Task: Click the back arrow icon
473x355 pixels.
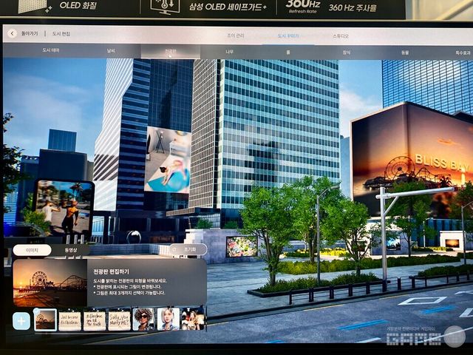Action: click(12, 33)
